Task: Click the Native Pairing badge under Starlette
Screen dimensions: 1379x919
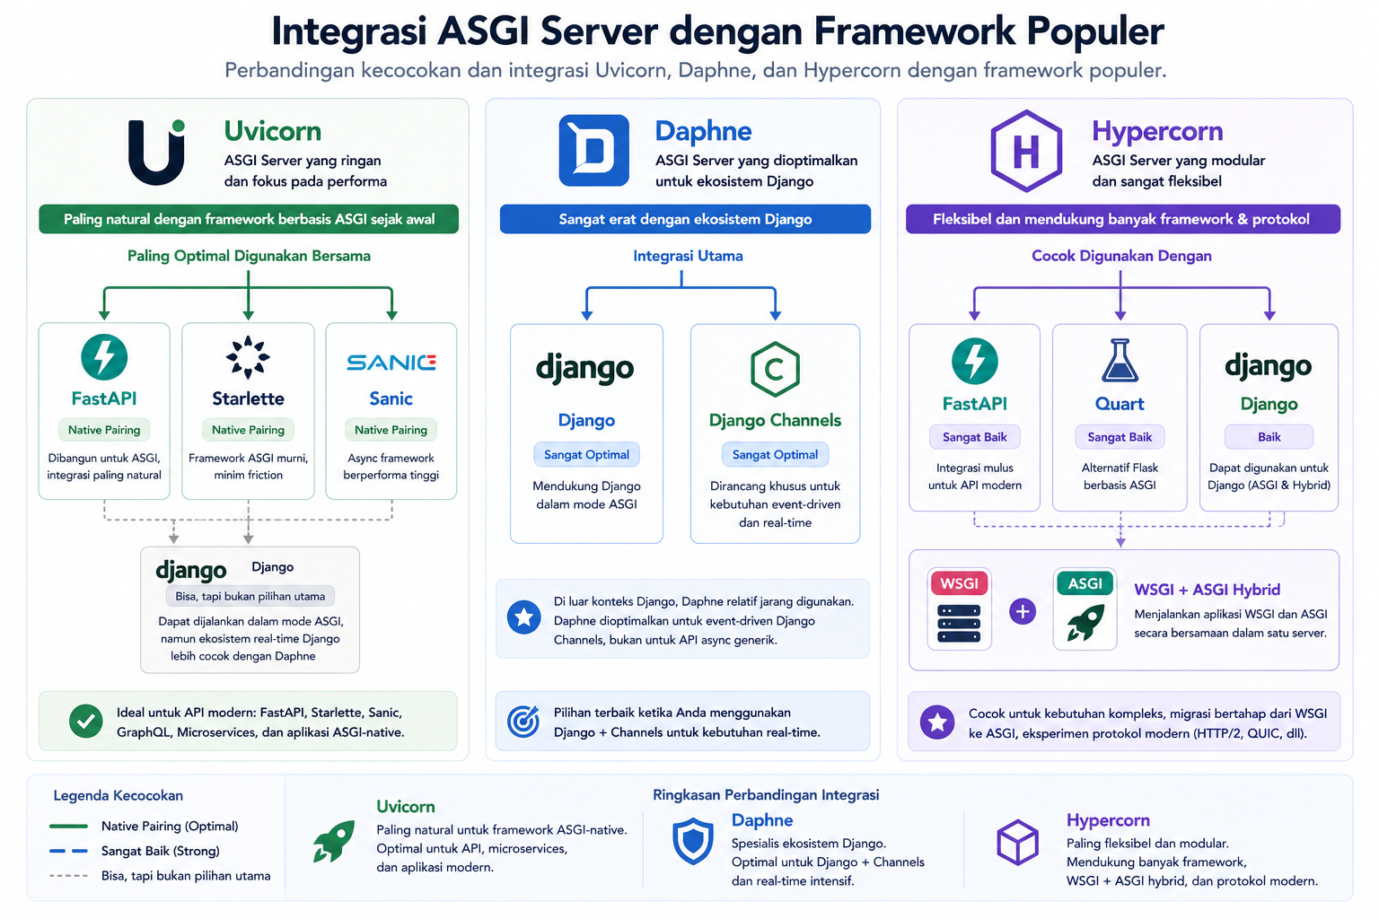Action: pos(248,430)
